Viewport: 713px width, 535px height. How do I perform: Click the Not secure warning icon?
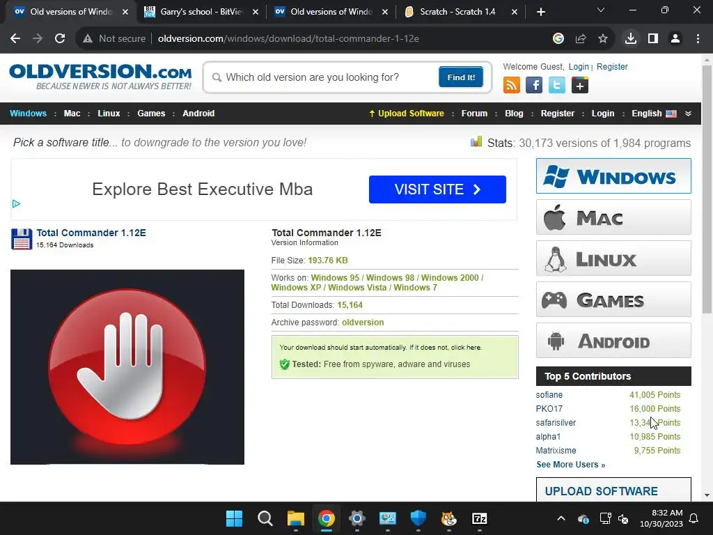88,39
